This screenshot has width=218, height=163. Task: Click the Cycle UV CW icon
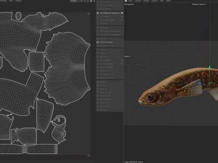click(x=98, y=92)
